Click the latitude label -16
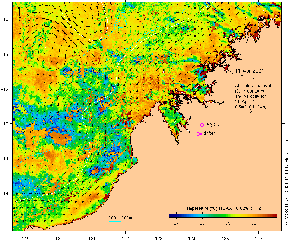Viewport: 291px width, 241px height. point(5,89)
